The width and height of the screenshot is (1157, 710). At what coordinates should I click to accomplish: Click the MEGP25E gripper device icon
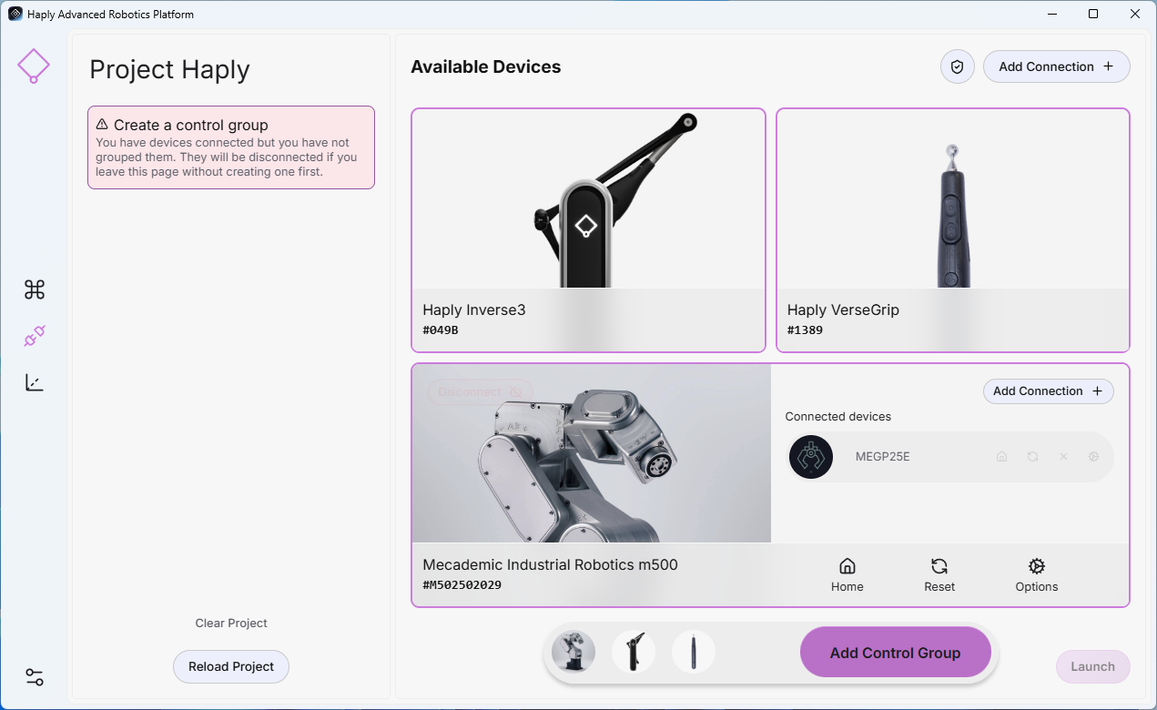point(811,457)
